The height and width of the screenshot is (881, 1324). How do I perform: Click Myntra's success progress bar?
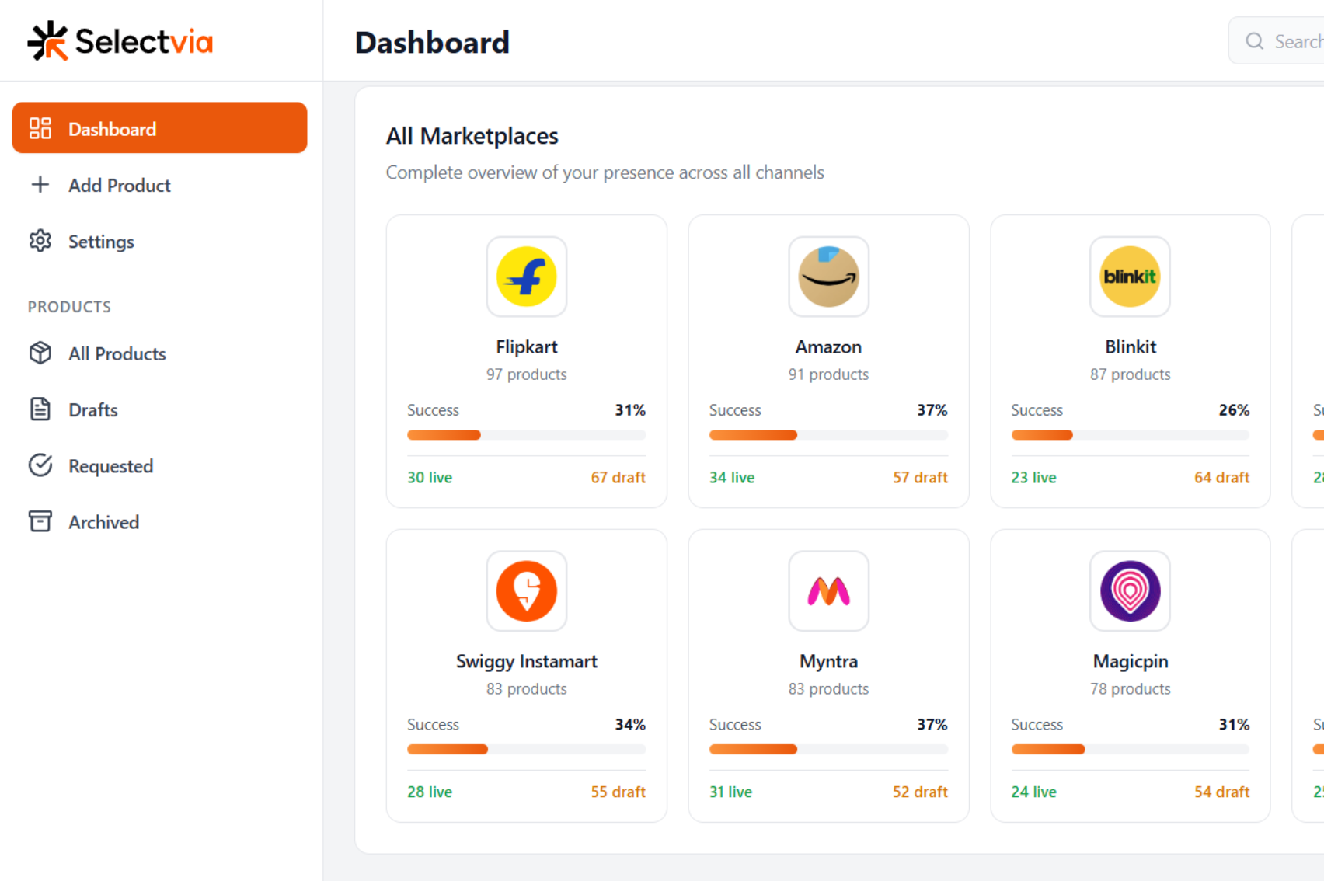(x=828, y=750)
